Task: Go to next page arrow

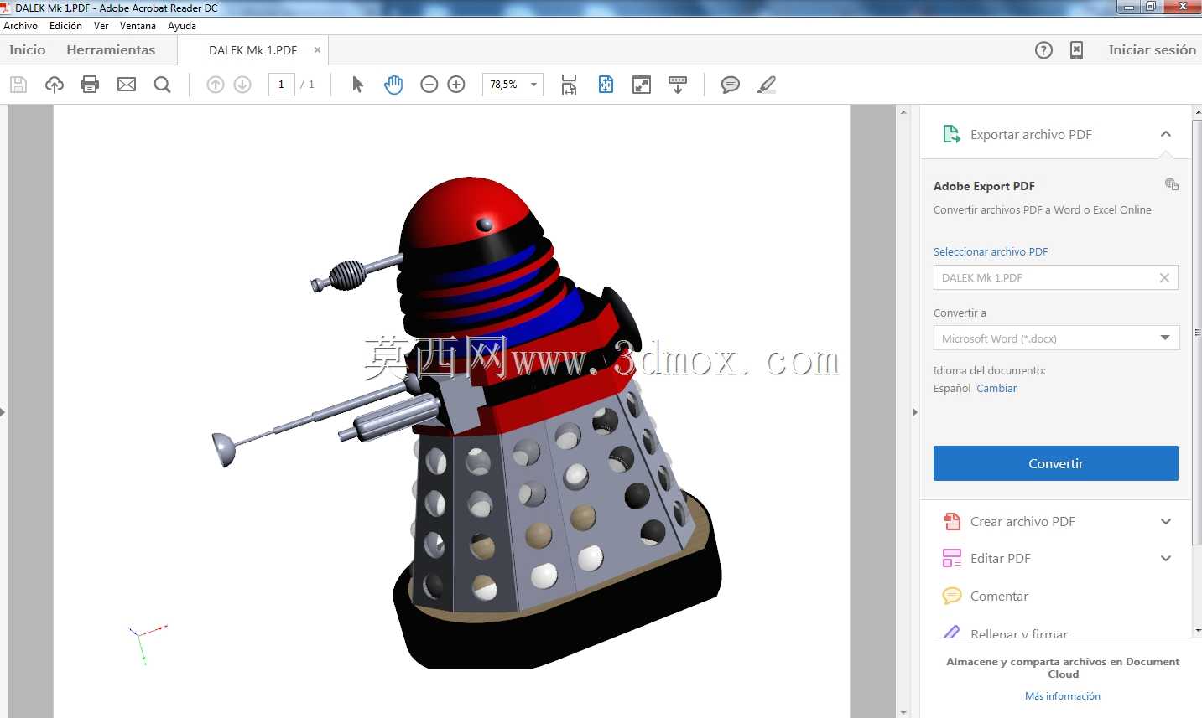Action: pos(242,85)
